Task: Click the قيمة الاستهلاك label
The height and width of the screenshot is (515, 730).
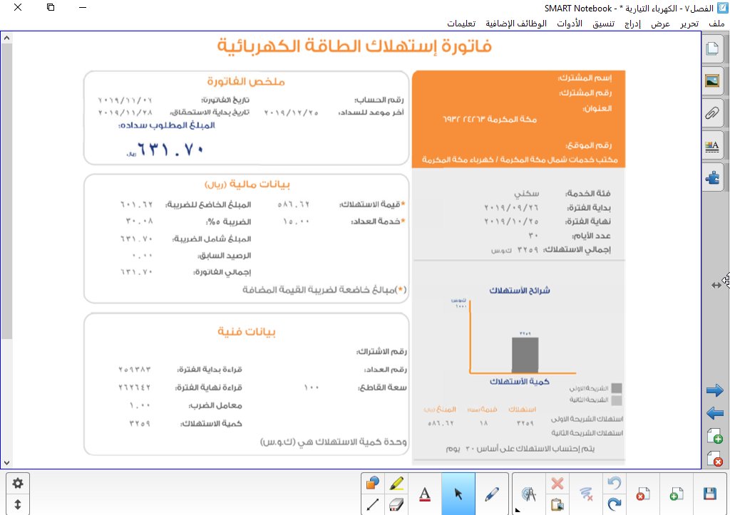Action: coord(370,204)
